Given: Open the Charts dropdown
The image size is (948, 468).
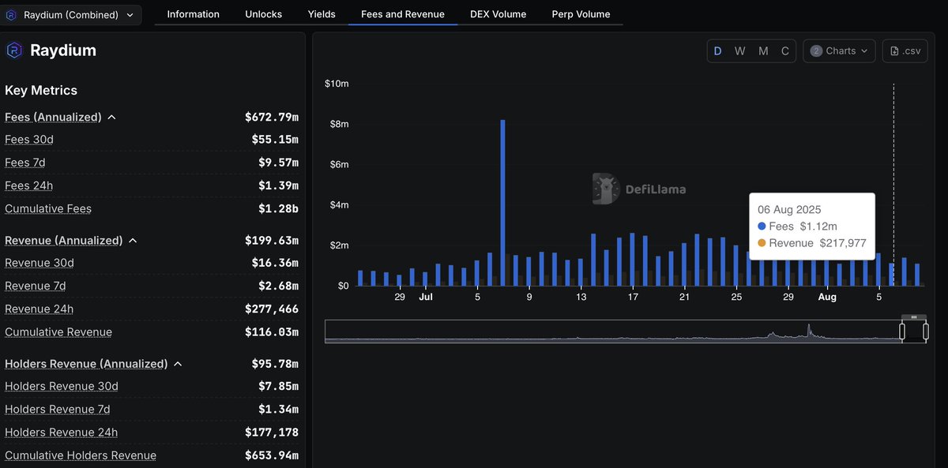Looking at the screenshot, I should [839, 51].
